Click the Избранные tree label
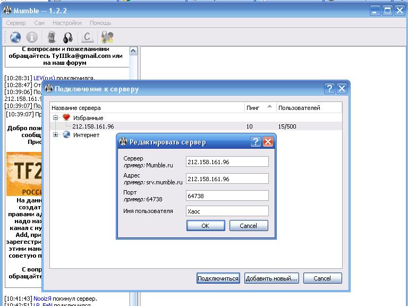 point(88,118)
